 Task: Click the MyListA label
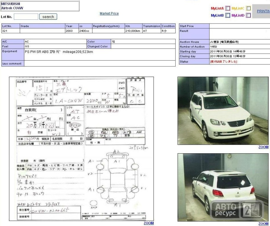tap(217, 8)
